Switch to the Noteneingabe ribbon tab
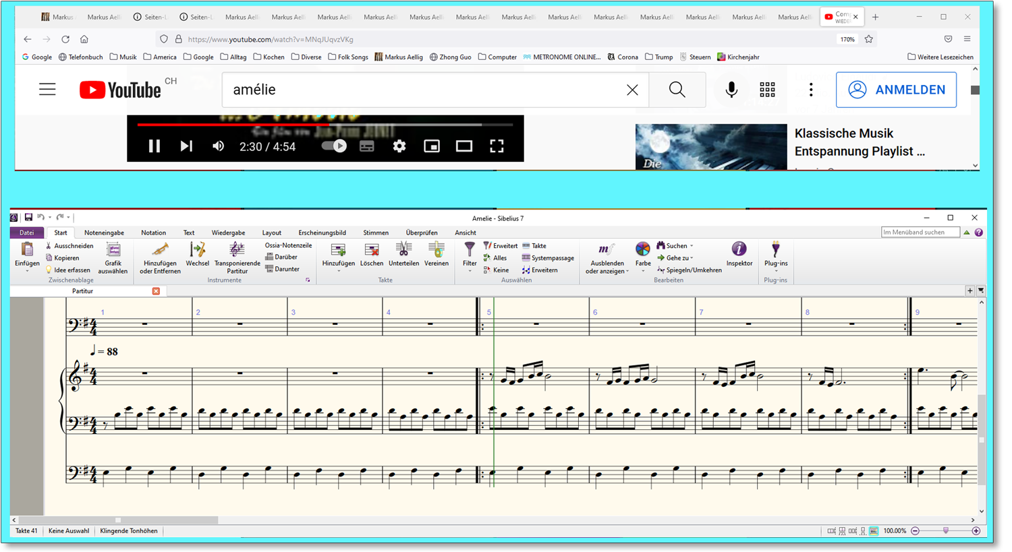Viewport: 1012px width, 552px height. pos(104,233)
